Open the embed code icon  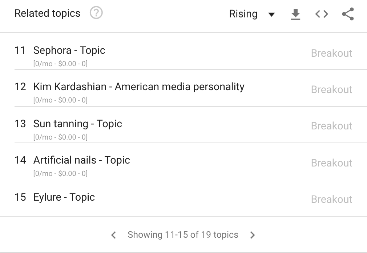[x=322, y=14]
